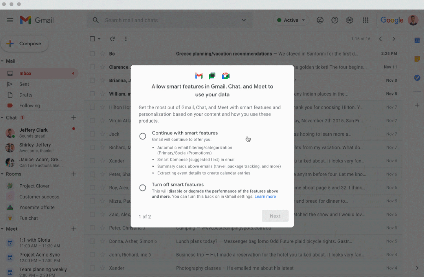Select Continue with smart features
This screenshot has width=424, height=277.
pyautogui.click(x=143, y=136)
